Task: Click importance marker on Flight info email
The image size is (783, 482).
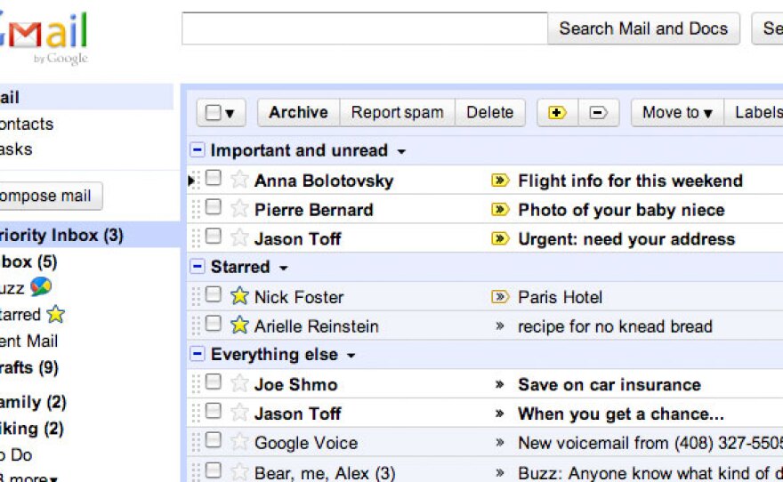Action: [500, 181]
